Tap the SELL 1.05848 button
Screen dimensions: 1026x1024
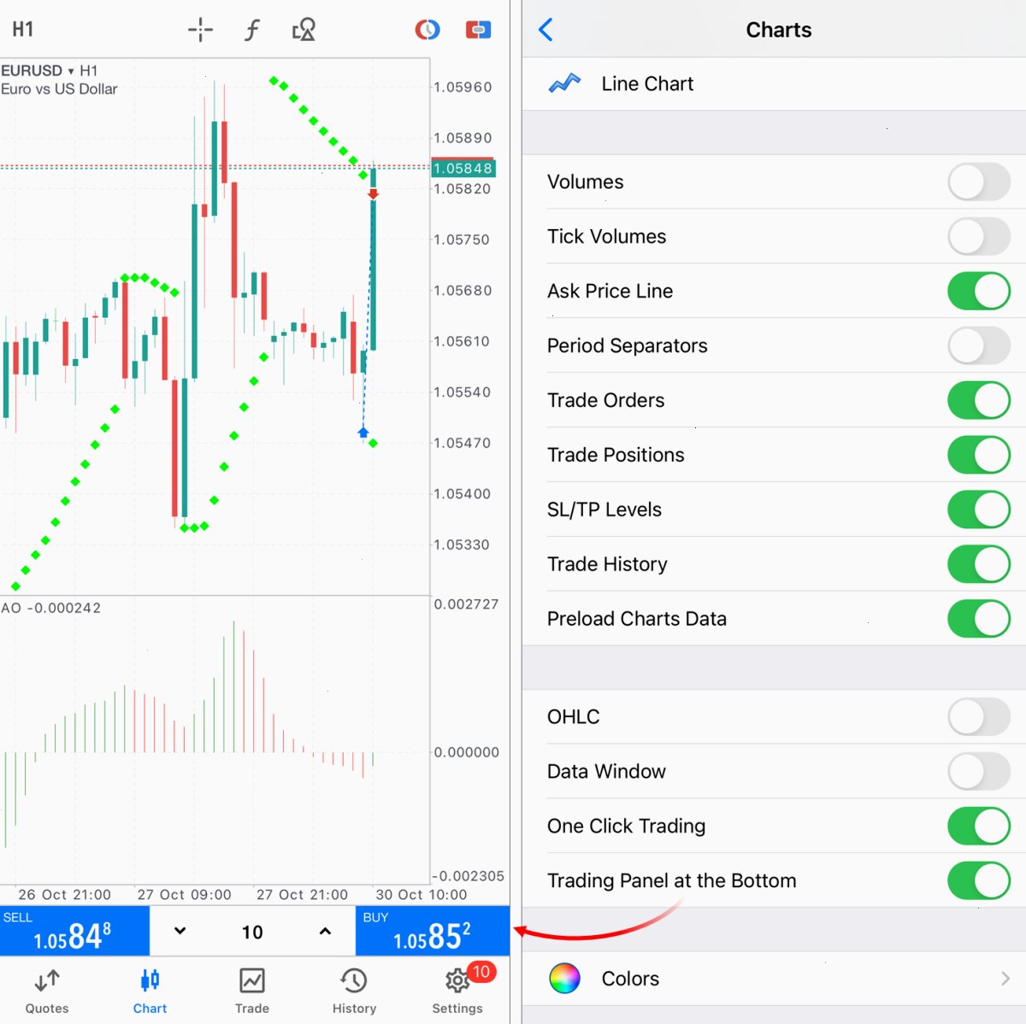point(74,931)
